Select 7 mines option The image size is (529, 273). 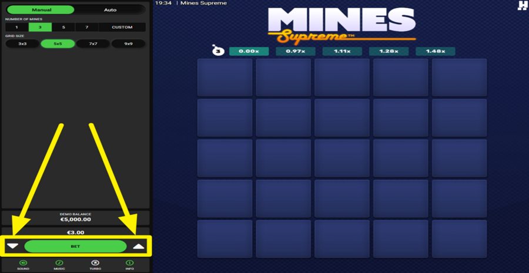point(87,27)
